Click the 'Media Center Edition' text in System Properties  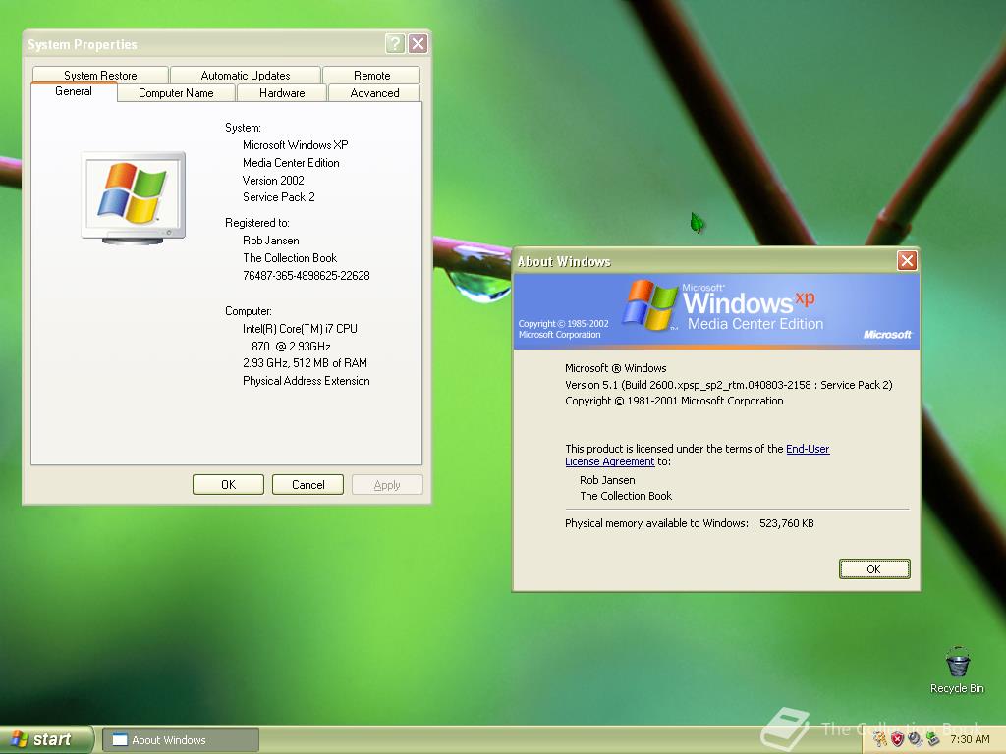(x=291, y=163)
